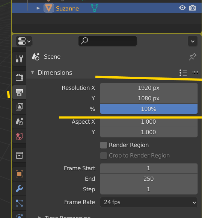Open the Tool properties tab
This screenshot has height=218, width=202.
click(19, 59)
